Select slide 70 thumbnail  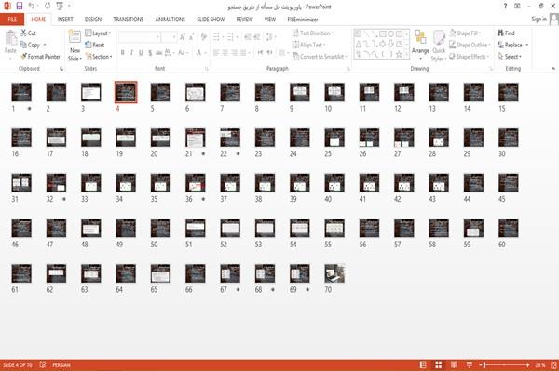334,273
